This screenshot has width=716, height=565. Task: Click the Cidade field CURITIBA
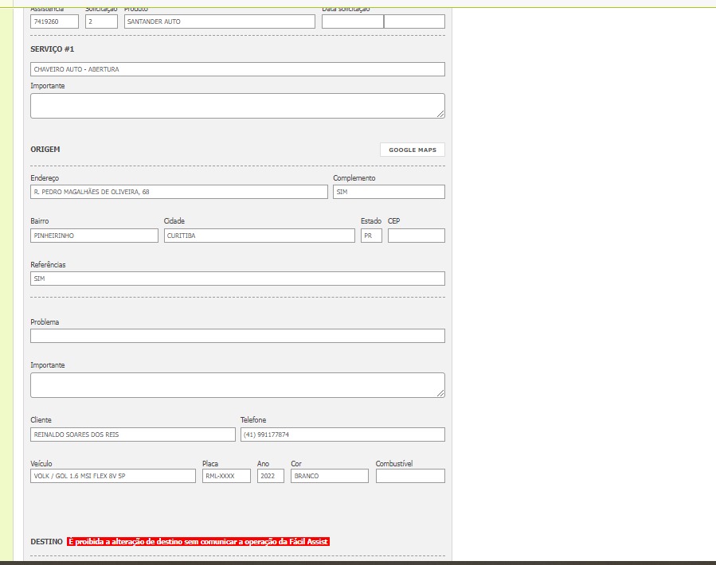tap(260, 236)
